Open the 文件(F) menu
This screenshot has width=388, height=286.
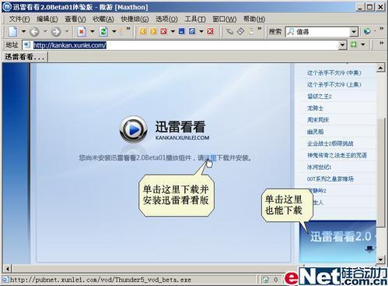click(x=19, y=19)
